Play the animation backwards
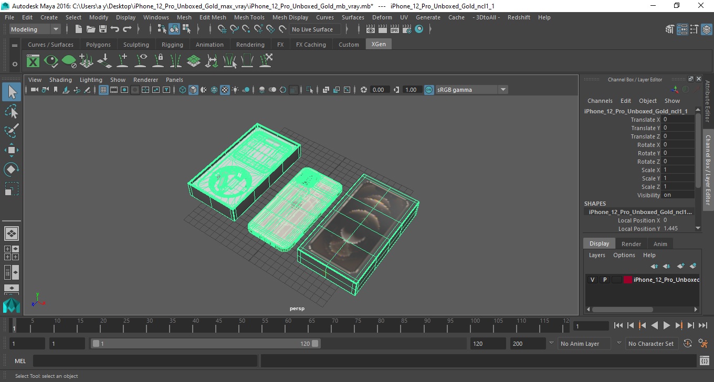714x382 pixels. pos(654,326)
